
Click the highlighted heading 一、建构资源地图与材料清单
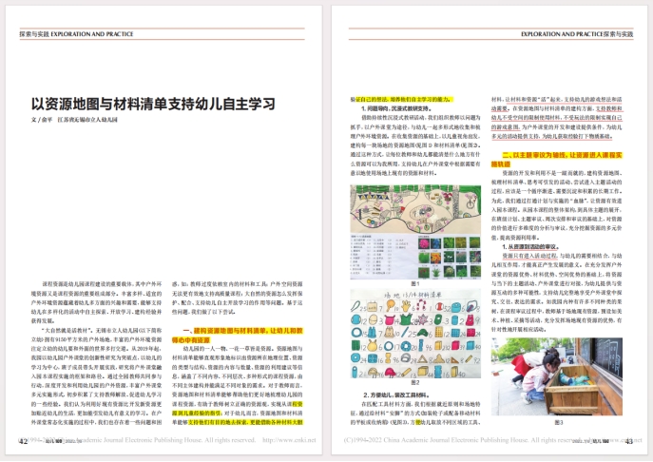coord(238,336)
